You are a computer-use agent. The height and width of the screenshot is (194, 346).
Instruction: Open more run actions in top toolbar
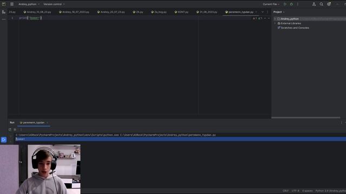297,4
